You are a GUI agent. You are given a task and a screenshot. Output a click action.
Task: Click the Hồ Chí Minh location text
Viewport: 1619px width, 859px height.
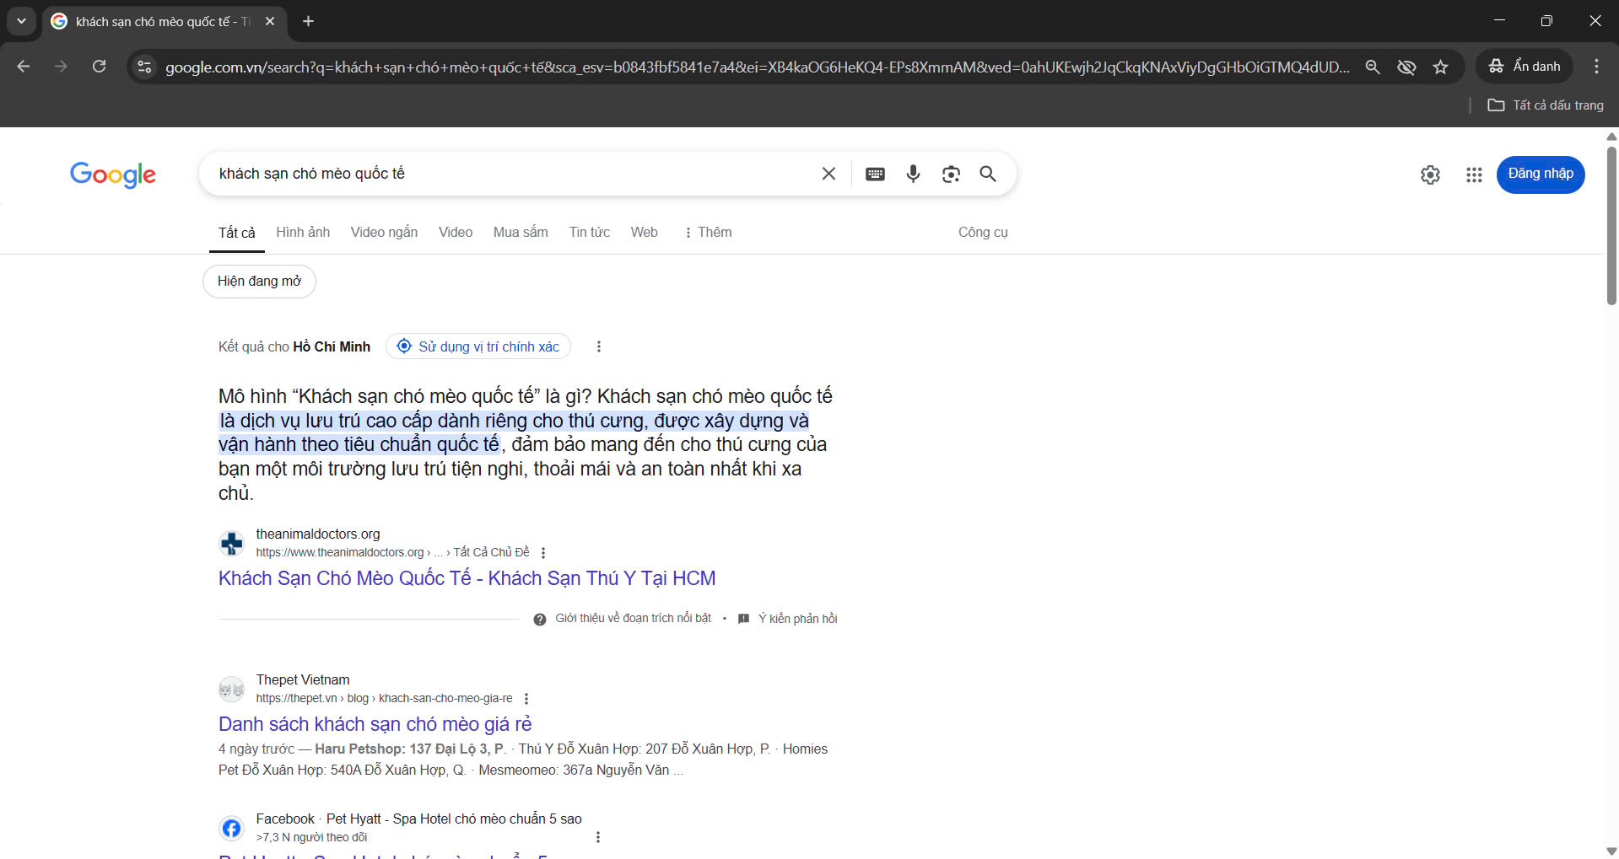[x=332, y=347]
